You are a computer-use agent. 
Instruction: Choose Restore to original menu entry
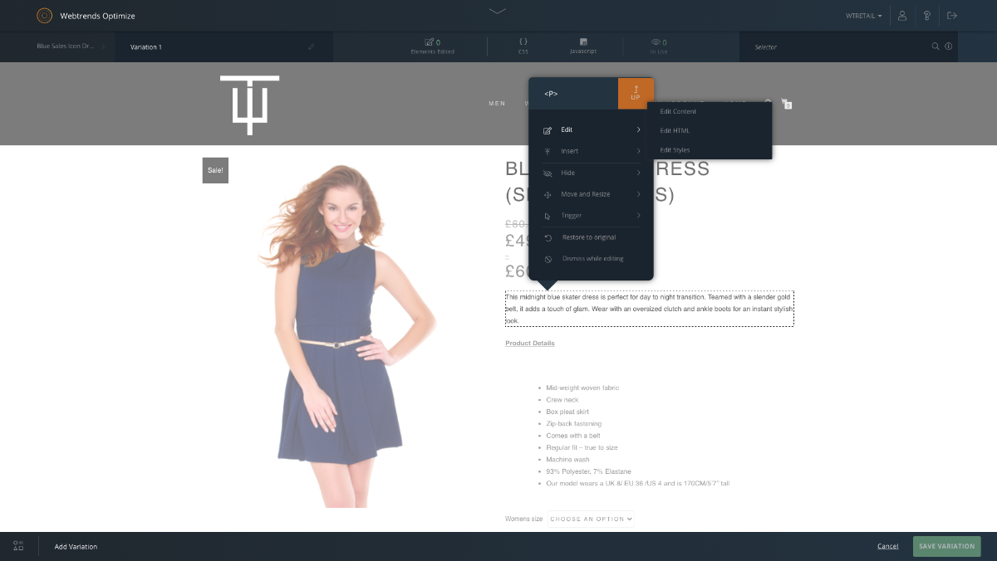click(x=588, y=237)
